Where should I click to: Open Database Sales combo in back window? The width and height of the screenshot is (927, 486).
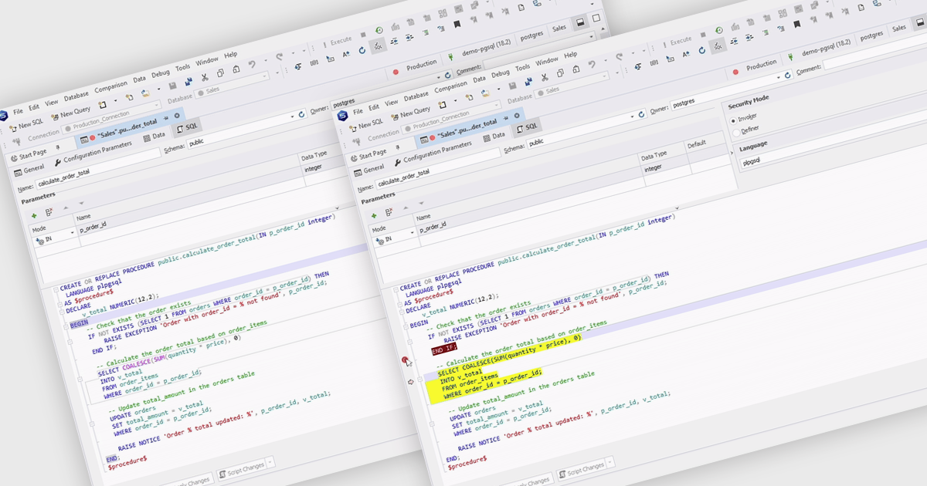[232, 85]
